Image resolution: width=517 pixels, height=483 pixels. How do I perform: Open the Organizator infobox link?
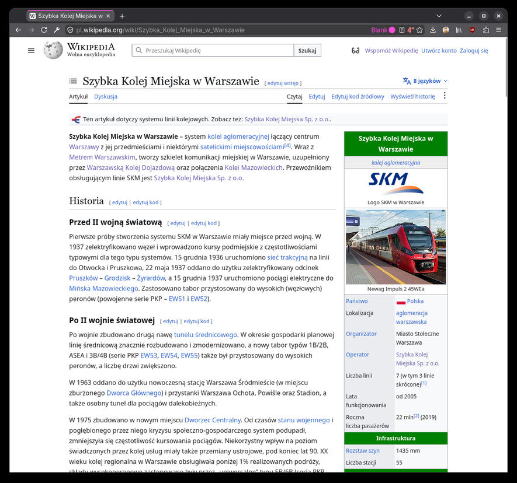[361, 334]
